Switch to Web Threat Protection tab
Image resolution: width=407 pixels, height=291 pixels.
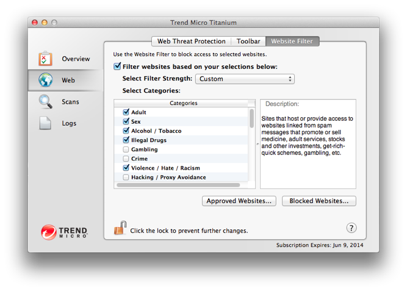[x=192, y=41]
